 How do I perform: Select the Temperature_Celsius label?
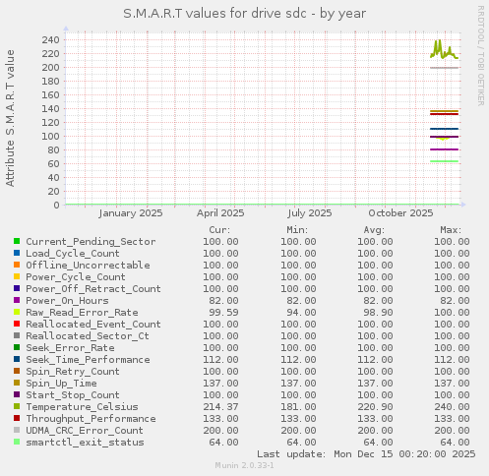82,407
